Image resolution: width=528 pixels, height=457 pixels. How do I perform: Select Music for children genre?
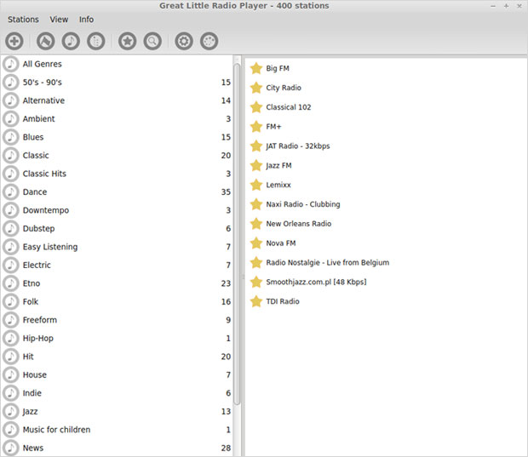(117, 430)
